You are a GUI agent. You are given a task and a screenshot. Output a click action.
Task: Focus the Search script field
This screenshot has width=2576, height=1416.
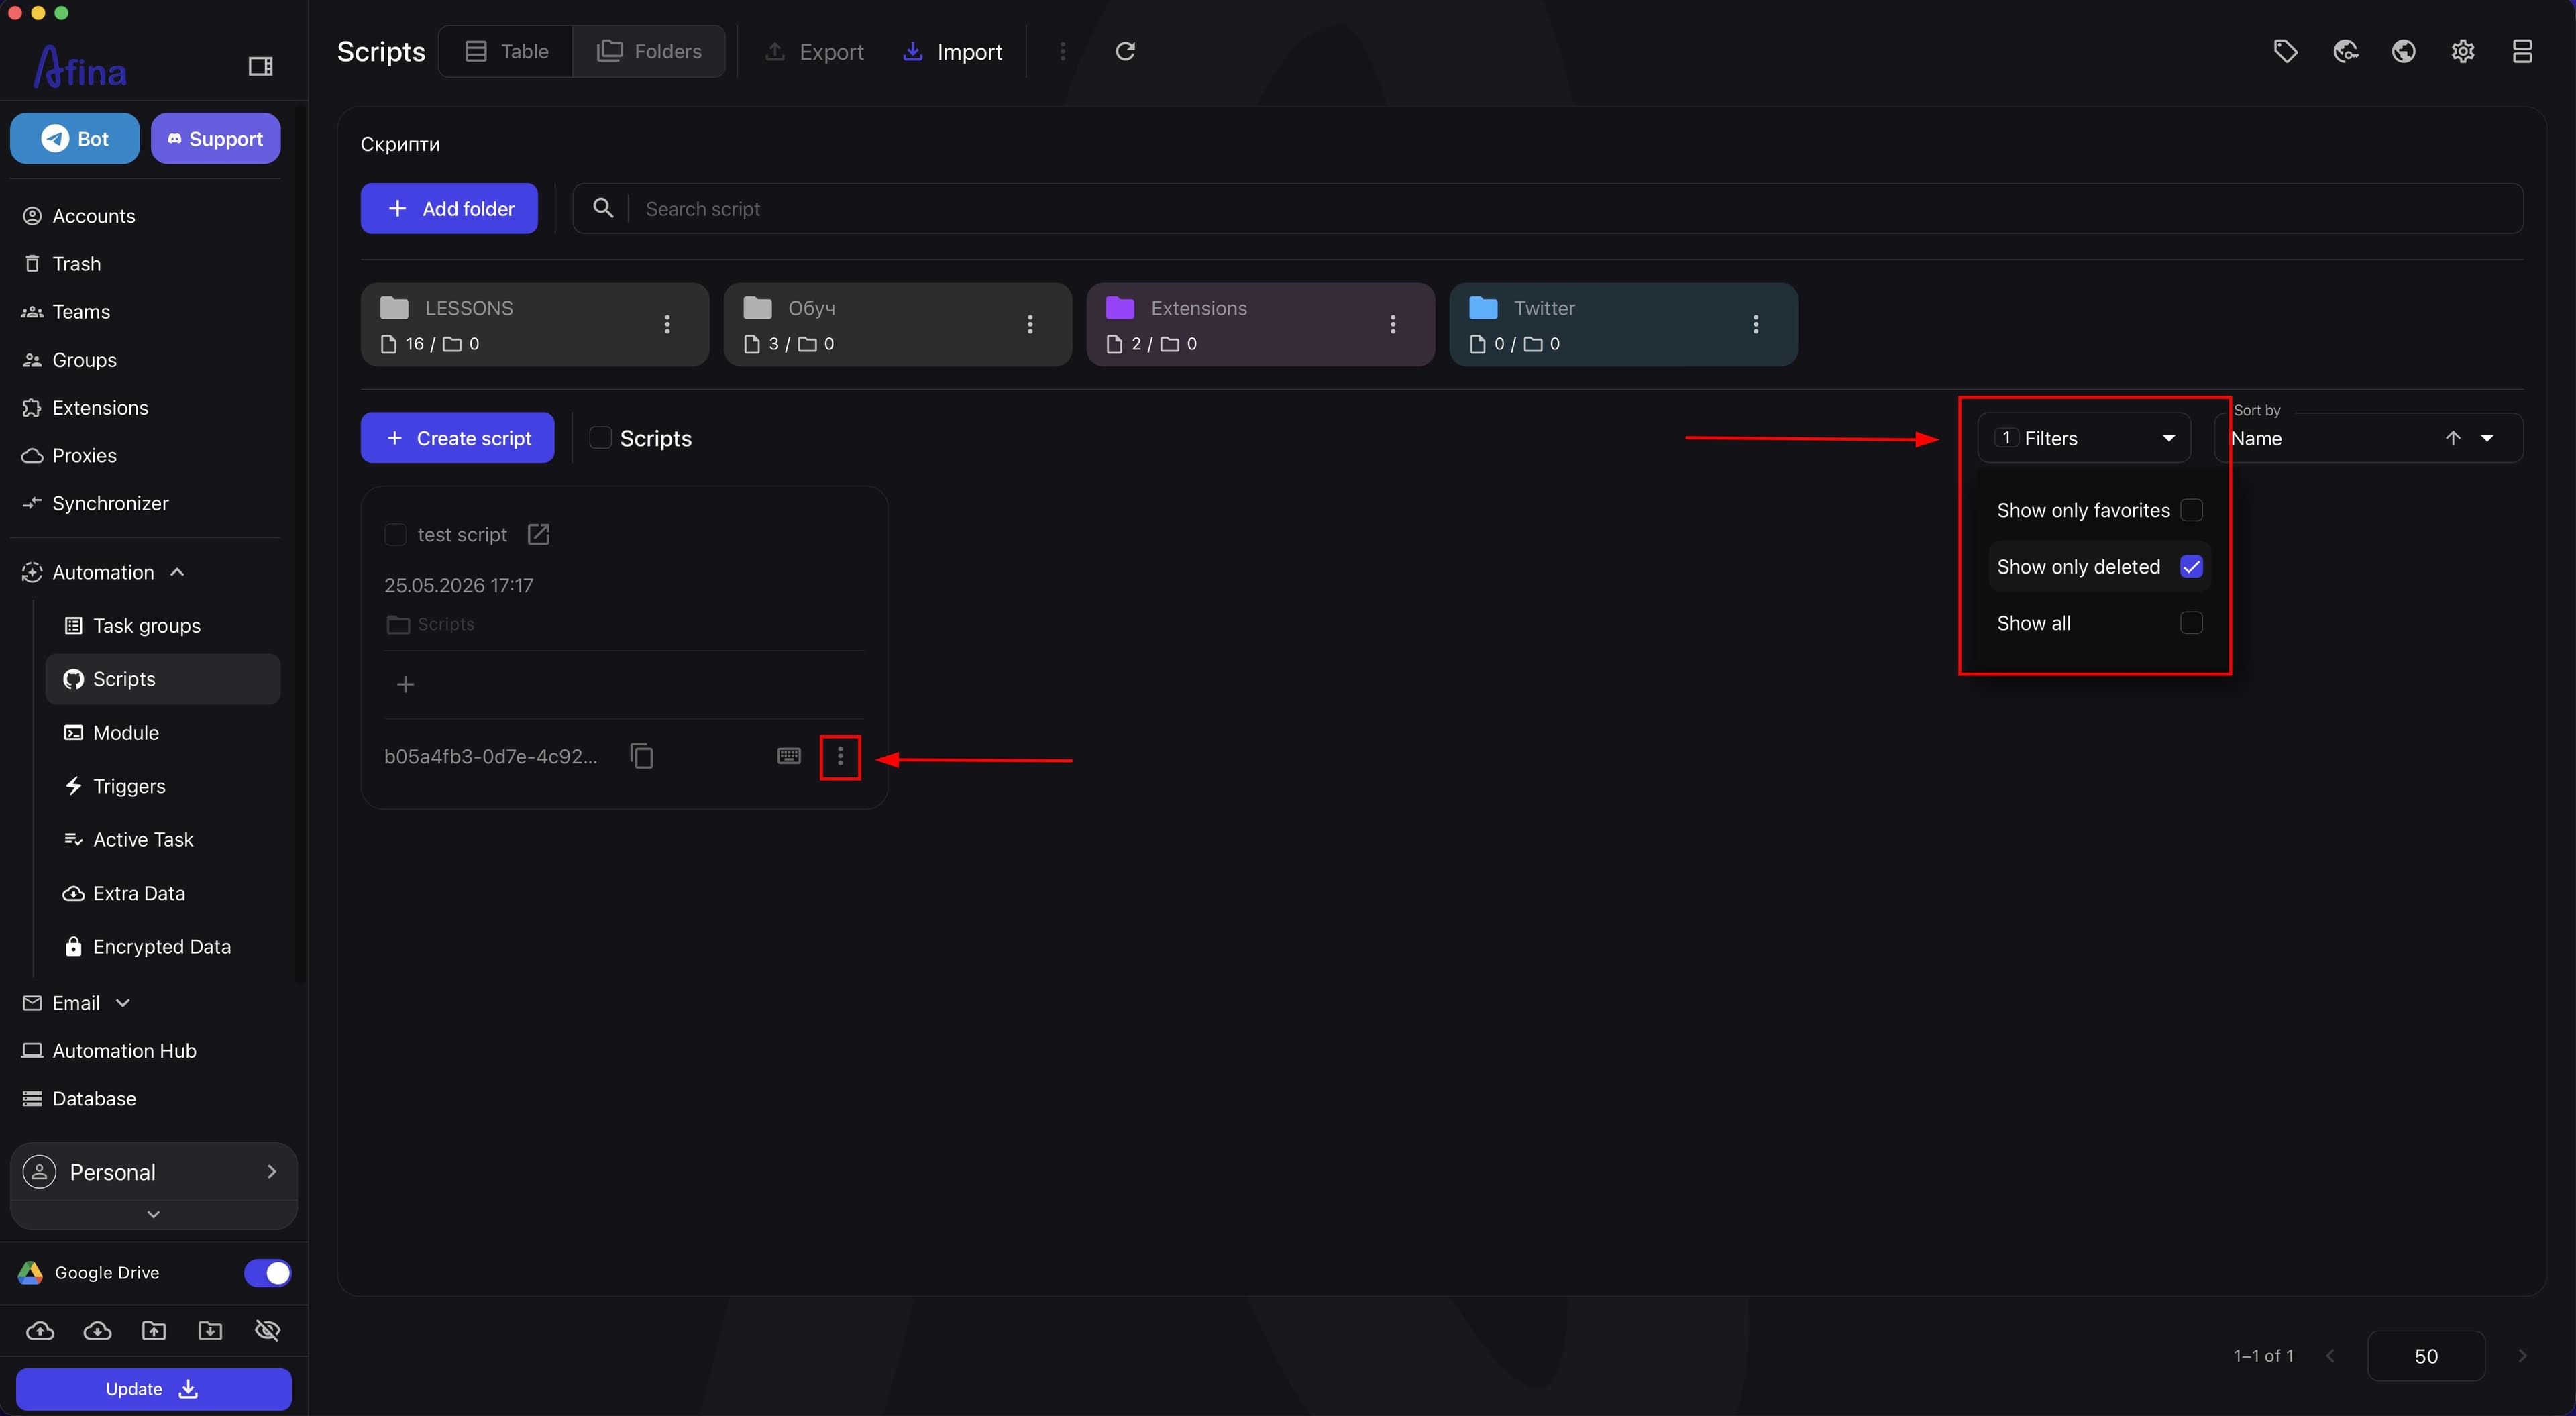click(1548, 208)
